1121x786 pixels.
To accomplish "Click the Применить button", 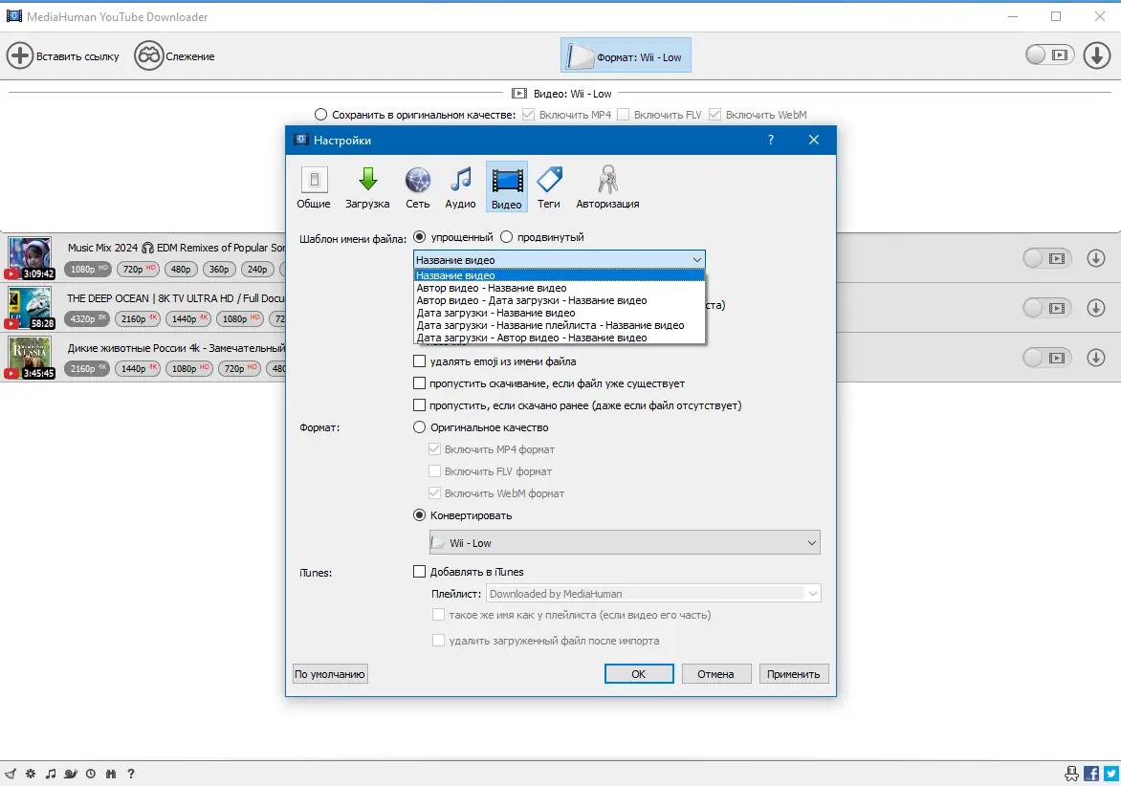I will 793,673.
